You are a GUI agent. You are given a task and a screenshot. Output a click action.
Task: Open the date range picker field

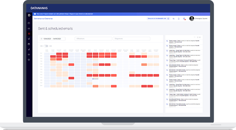[53, 39]
